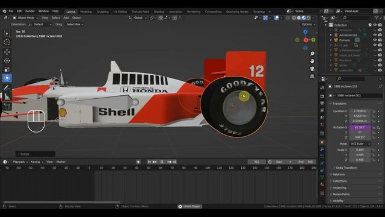Open Select Box drag dropdown
This screenshot has width=385, height=217.
point(75,24)
